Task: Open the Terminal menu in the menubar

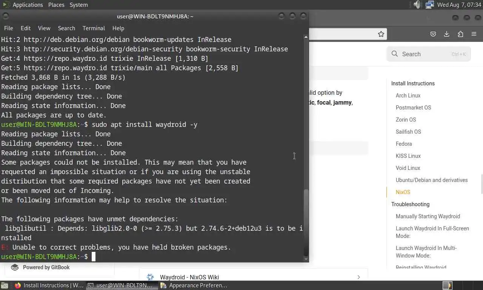Action: point(94,28)
